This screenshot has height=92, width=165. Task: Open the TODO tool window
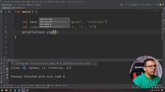(x=23, y=85)
